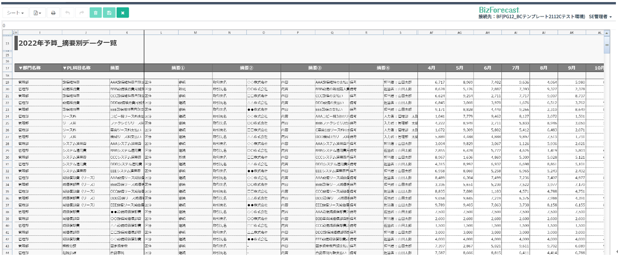Open the Excel export dropdown
The image size is (618, 259).
click(37, 13)
